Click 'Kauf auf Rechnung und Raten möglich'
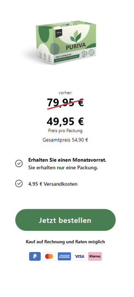The height and width of the screenshot is (297, 134). pos(65,242)
